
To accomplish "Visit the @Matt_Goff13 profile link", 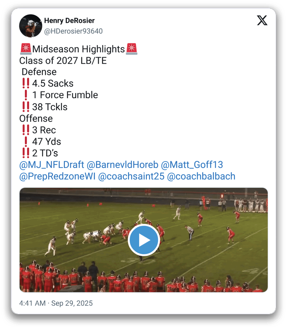I will pos(192,165).
